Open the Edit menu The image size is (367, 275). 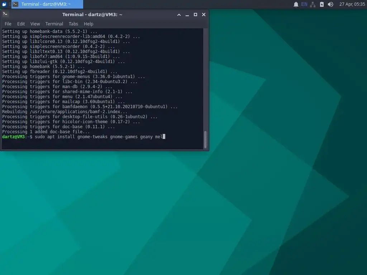(21, 24)
